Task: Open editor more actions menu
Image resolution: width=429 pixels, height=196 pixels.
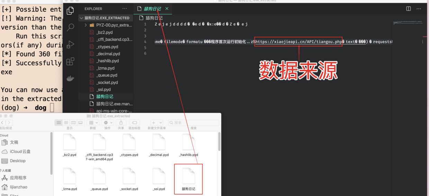Action: [x=419, y=9]
